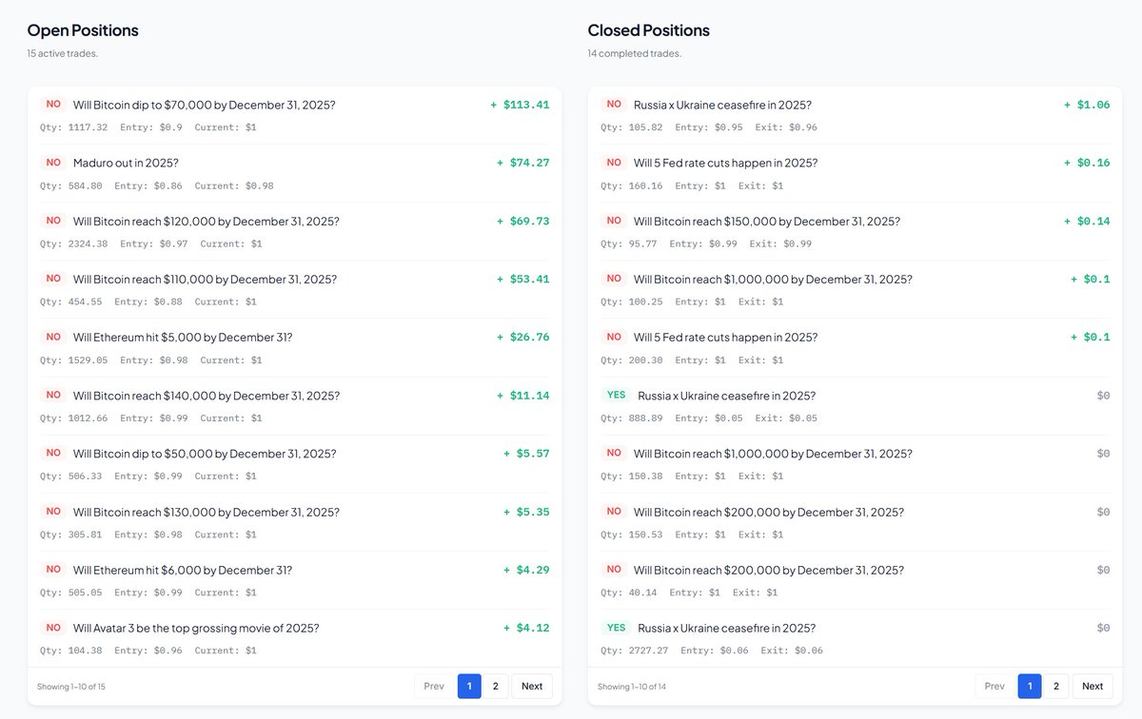
Task: Open 'Maduro out in 2025?' position
Action: point(126,163)
